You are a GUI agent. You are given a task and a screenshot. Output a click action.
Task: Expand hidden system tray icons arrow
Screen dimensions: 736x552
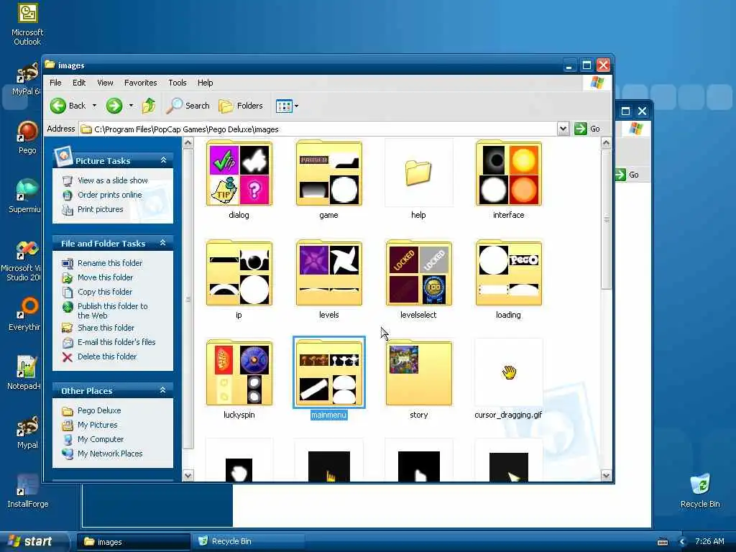(683, 542)
